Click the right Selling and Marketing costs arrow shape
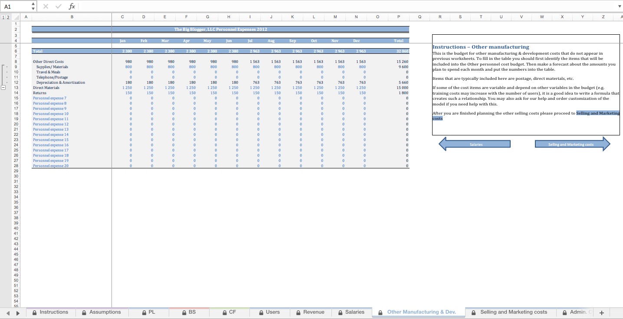Image resolution: width=623 pixels, height=319 pixels. [573, 144]
